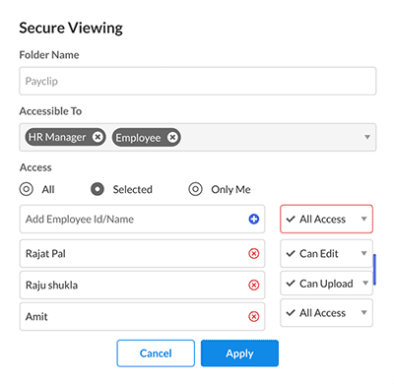Click the Cancel button
The height and width of the screenshot is (385, 394).
pos(156,353)
